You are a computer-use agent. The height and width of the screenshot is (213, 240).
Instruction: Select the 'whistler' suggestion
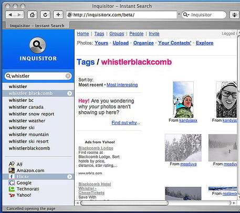tap(38, 87)
